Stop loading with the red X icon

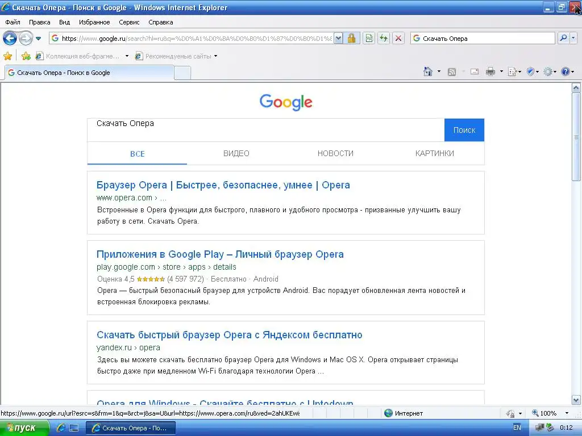(x=398, y=38)
